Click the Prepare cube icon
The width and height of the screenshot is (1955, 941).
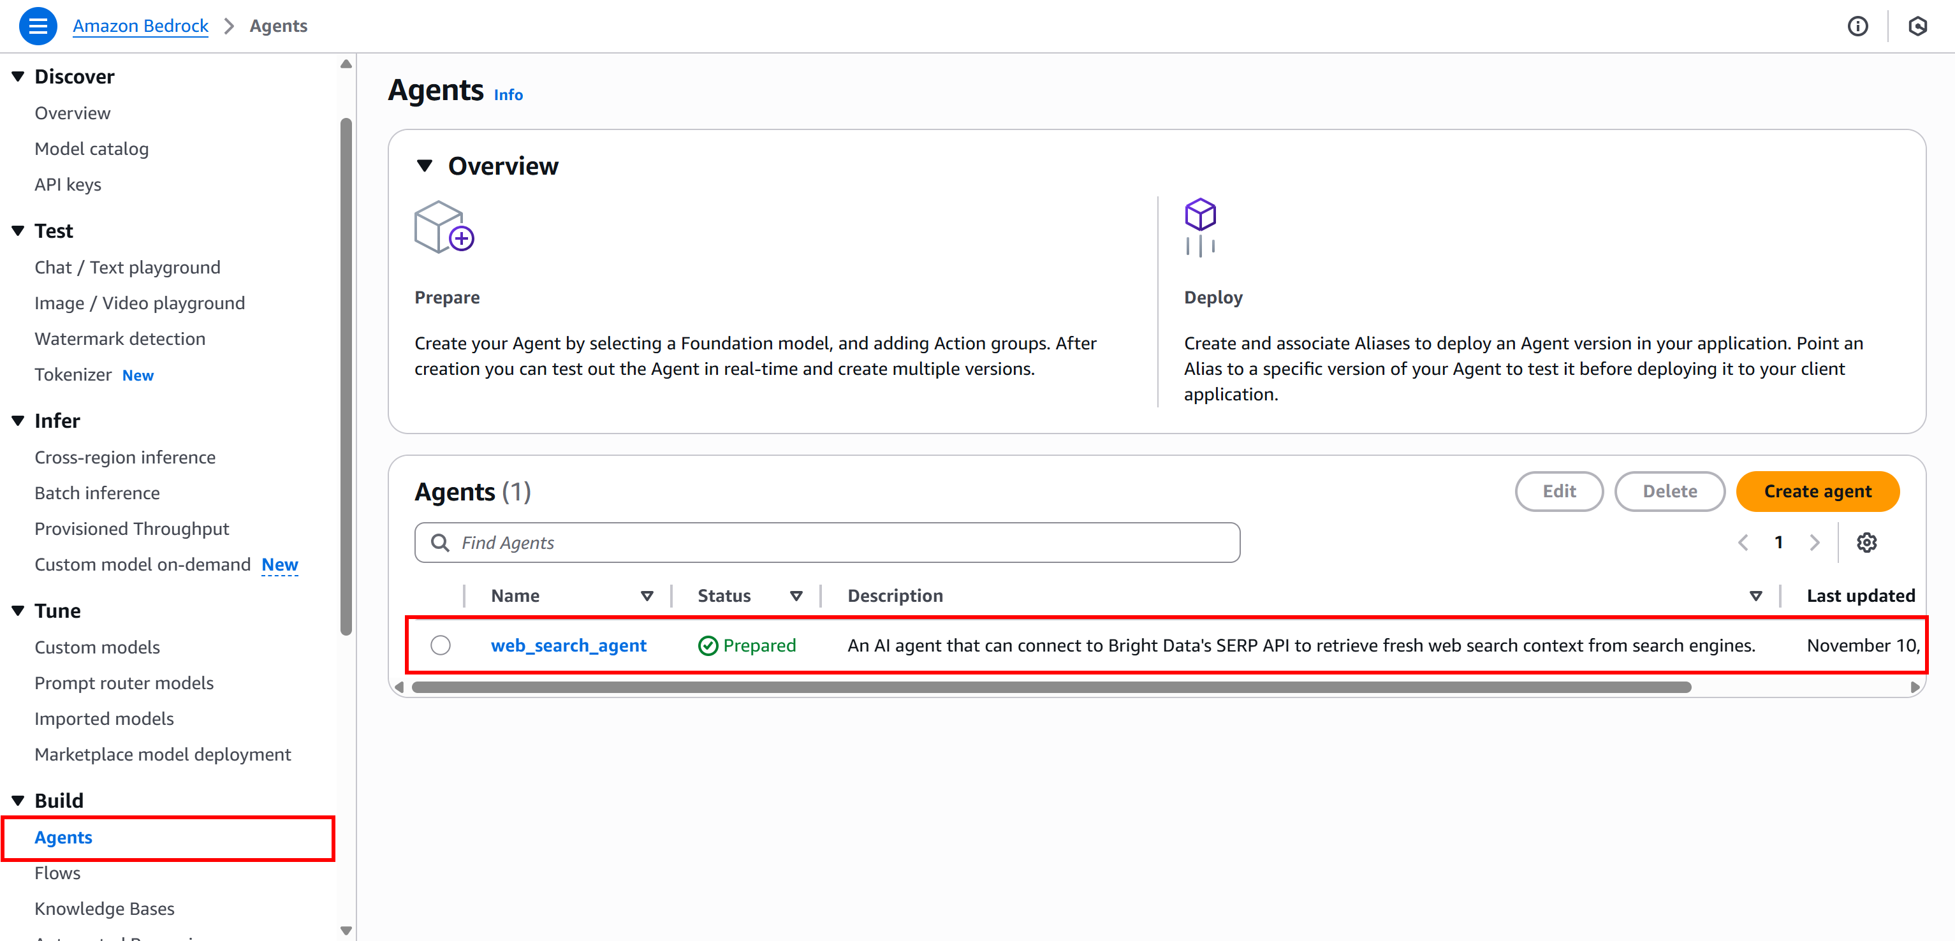coord(444,227)
